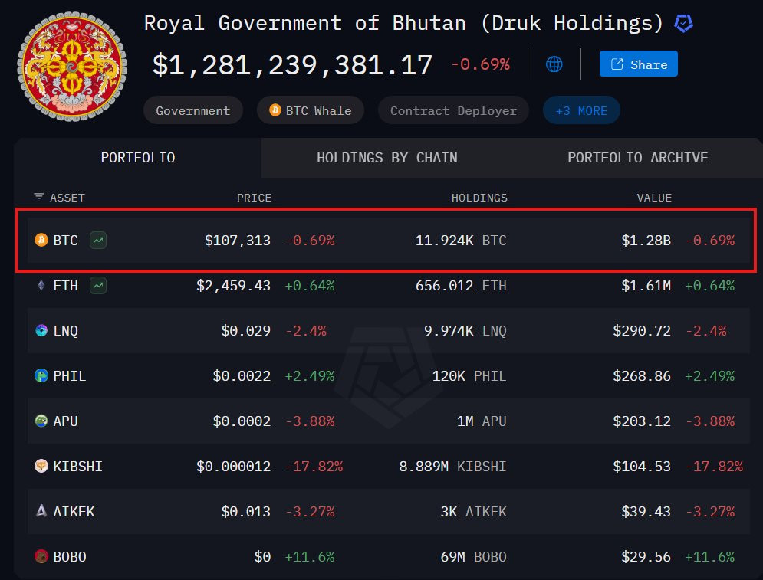Click the BTC asset name
Screen dimensions: 763x580
coord(66,240)
